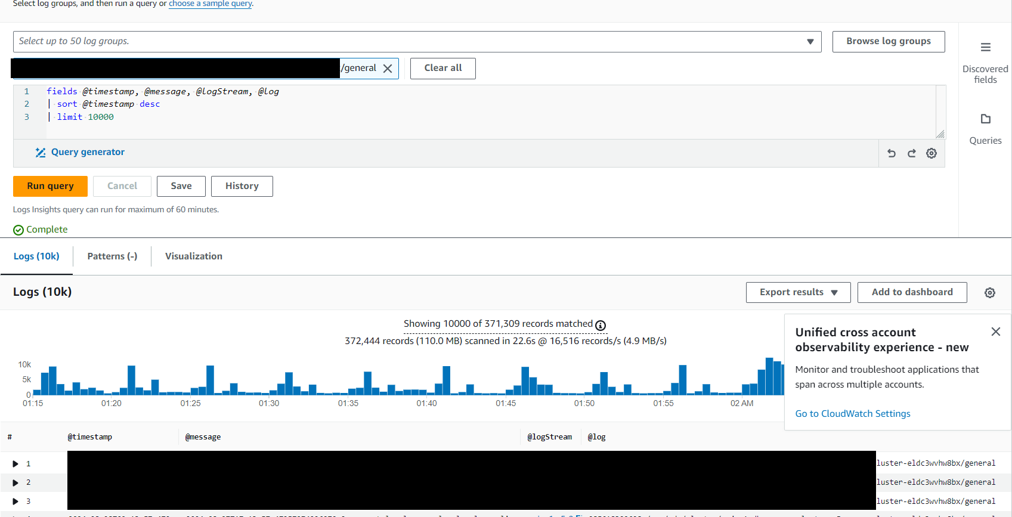The height and width of the screenshot is (517, 1012).
Task: Switch to the Visualization tab
Action: pyautogui.click(x=194, y=256)
